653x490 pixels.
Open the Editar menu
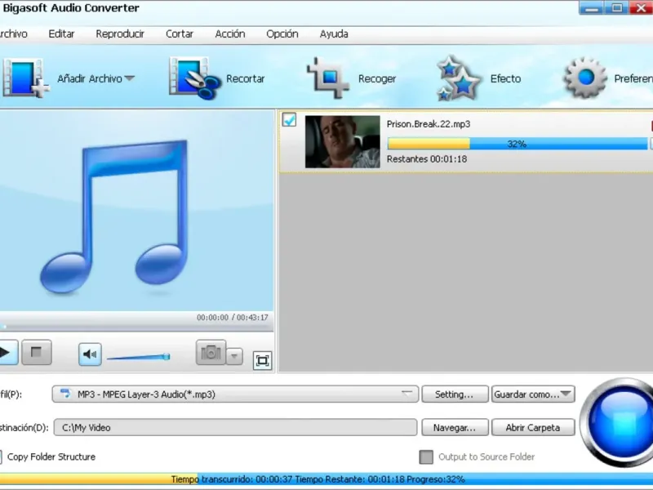coord(61,34)
